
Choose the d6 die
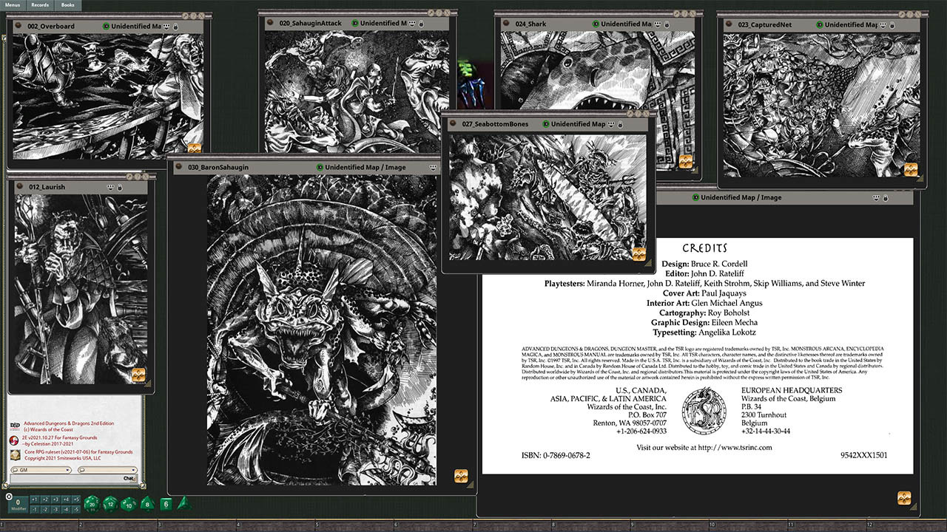point(166,504)
